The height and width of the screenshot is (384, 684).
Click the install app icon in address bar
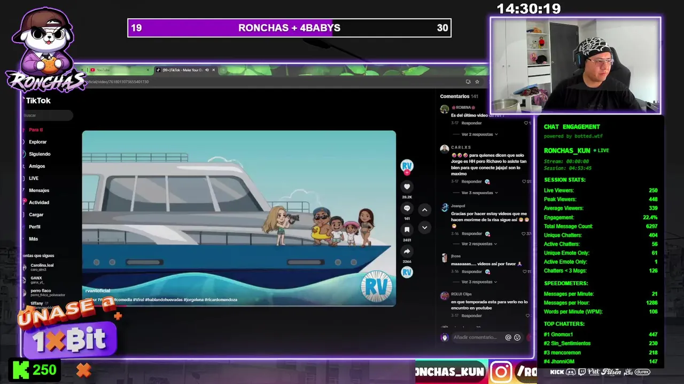[468, 82]
